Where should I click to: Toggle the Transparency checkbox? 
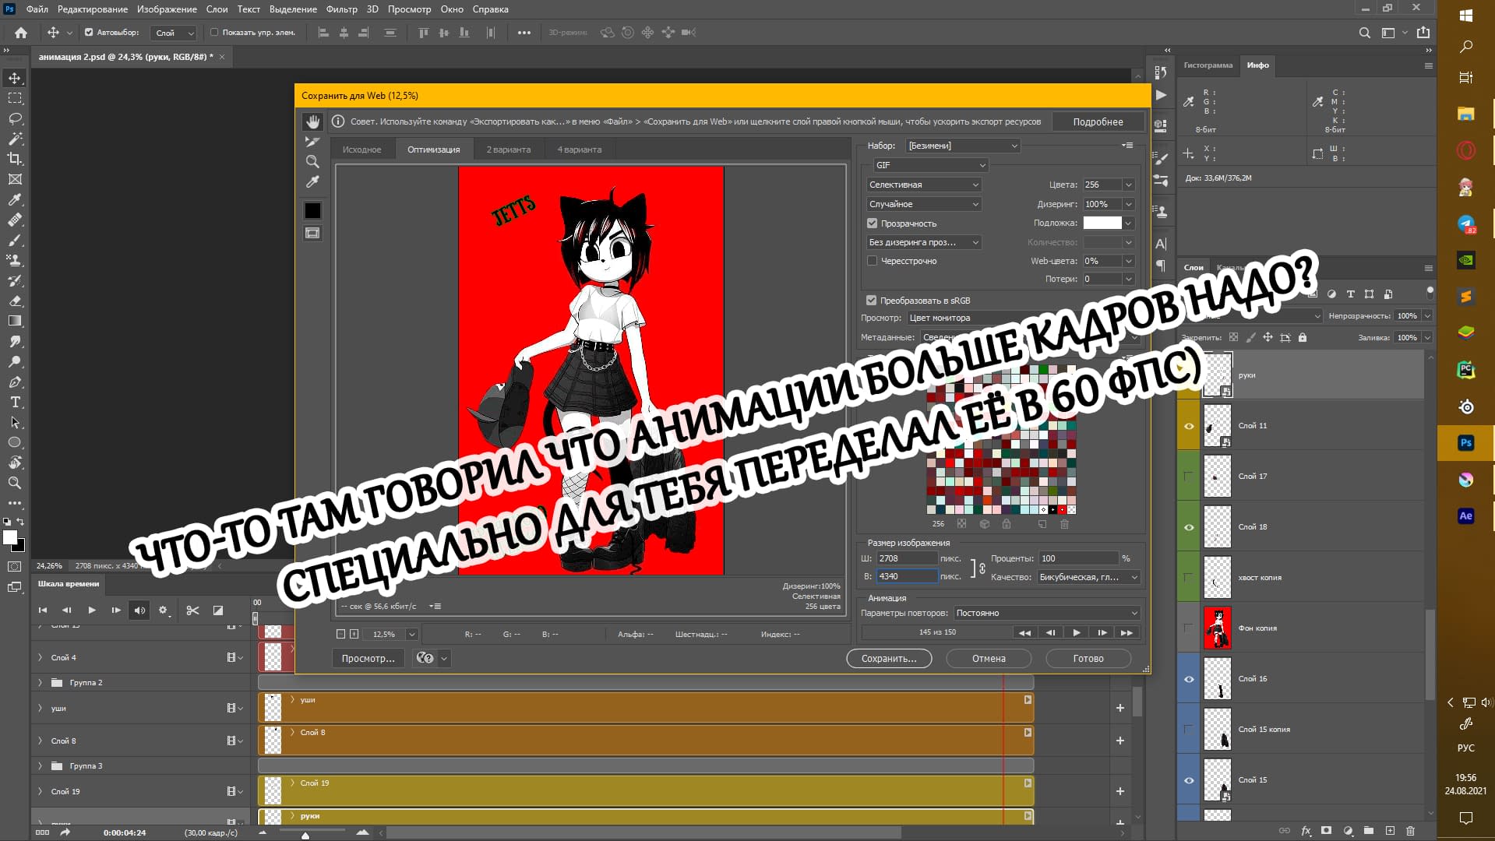point(873,223)
